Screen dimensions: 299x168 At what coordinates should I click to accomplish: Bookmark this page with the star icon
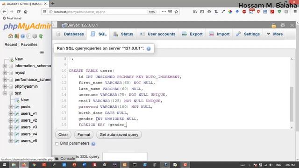(176, 12)
